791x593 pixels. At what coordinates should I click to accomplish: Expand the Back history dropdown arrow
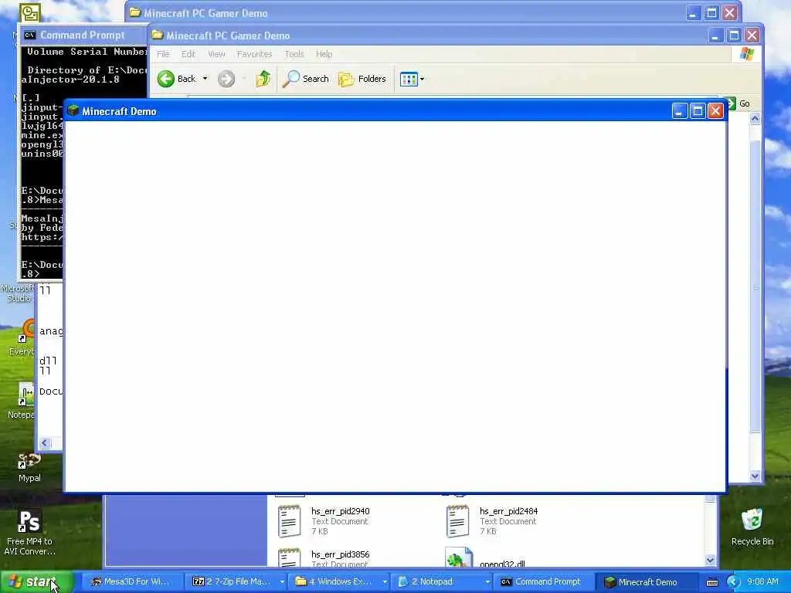coord(205,79)
